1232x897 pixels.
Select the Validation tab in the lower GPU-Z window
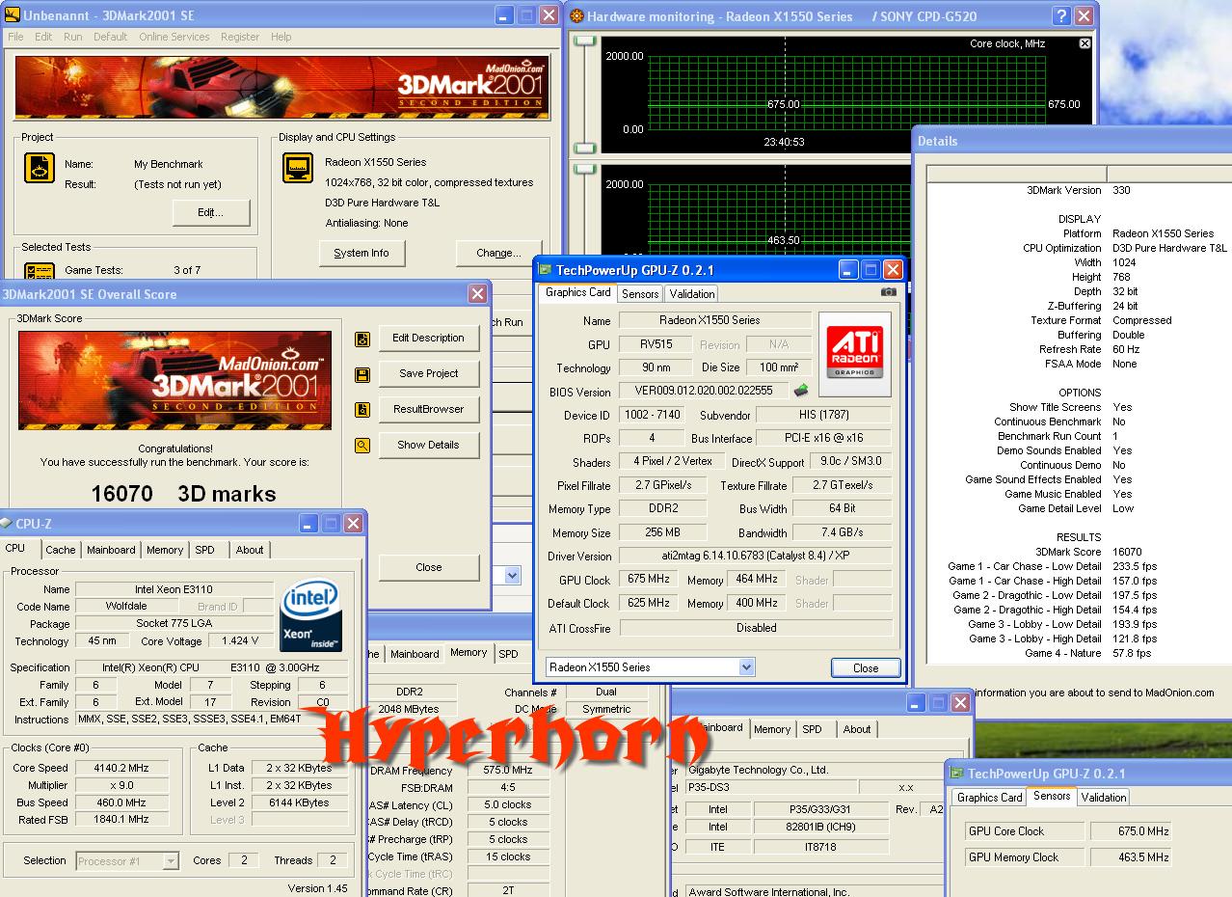1104,798
